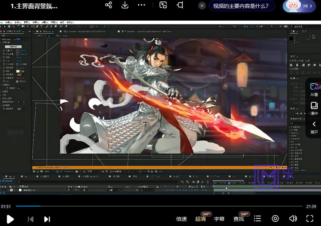Download the video using the download icon
321x226 pixels.
tap(125, 5)
